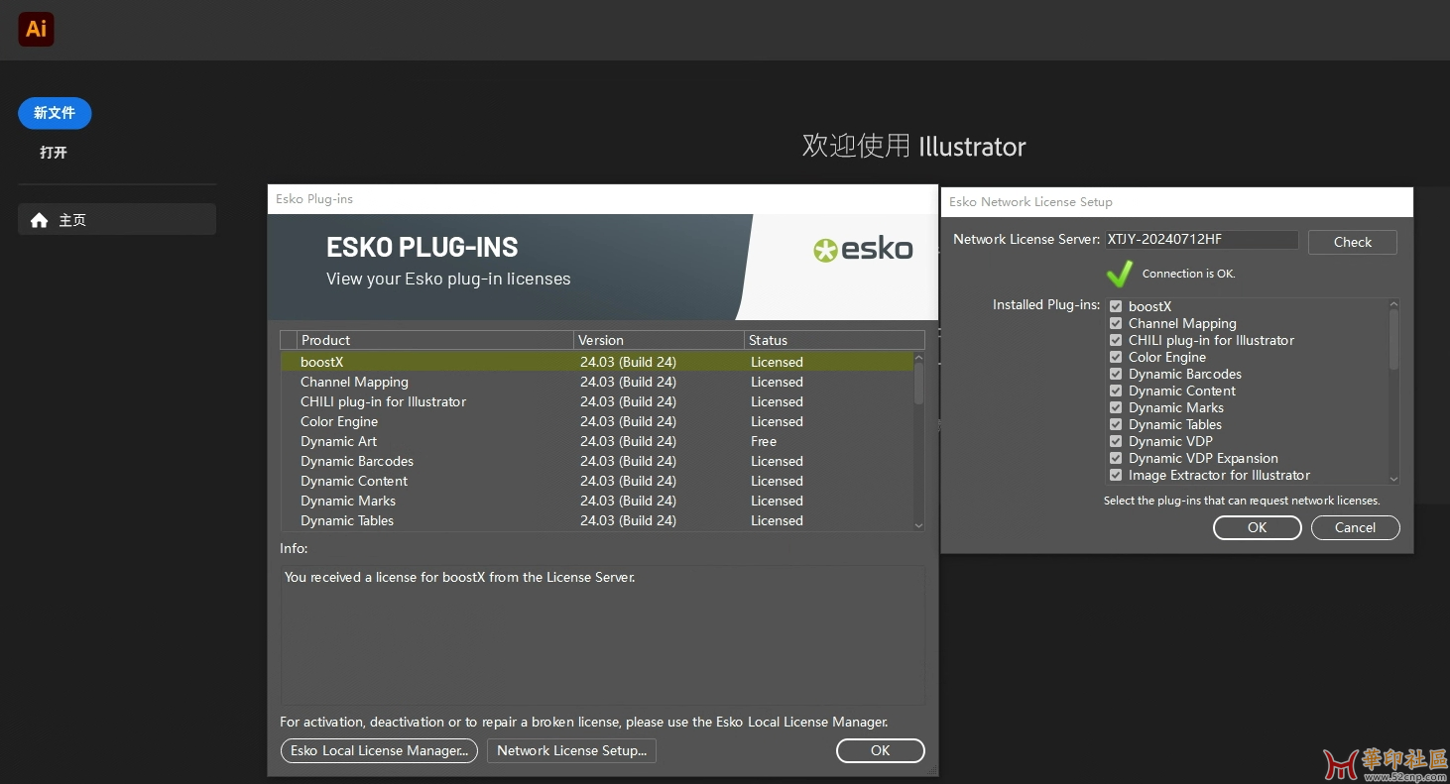Click the product list vertical scrollbar thumb
The image size is (1450, 784).
click(918, 384)
